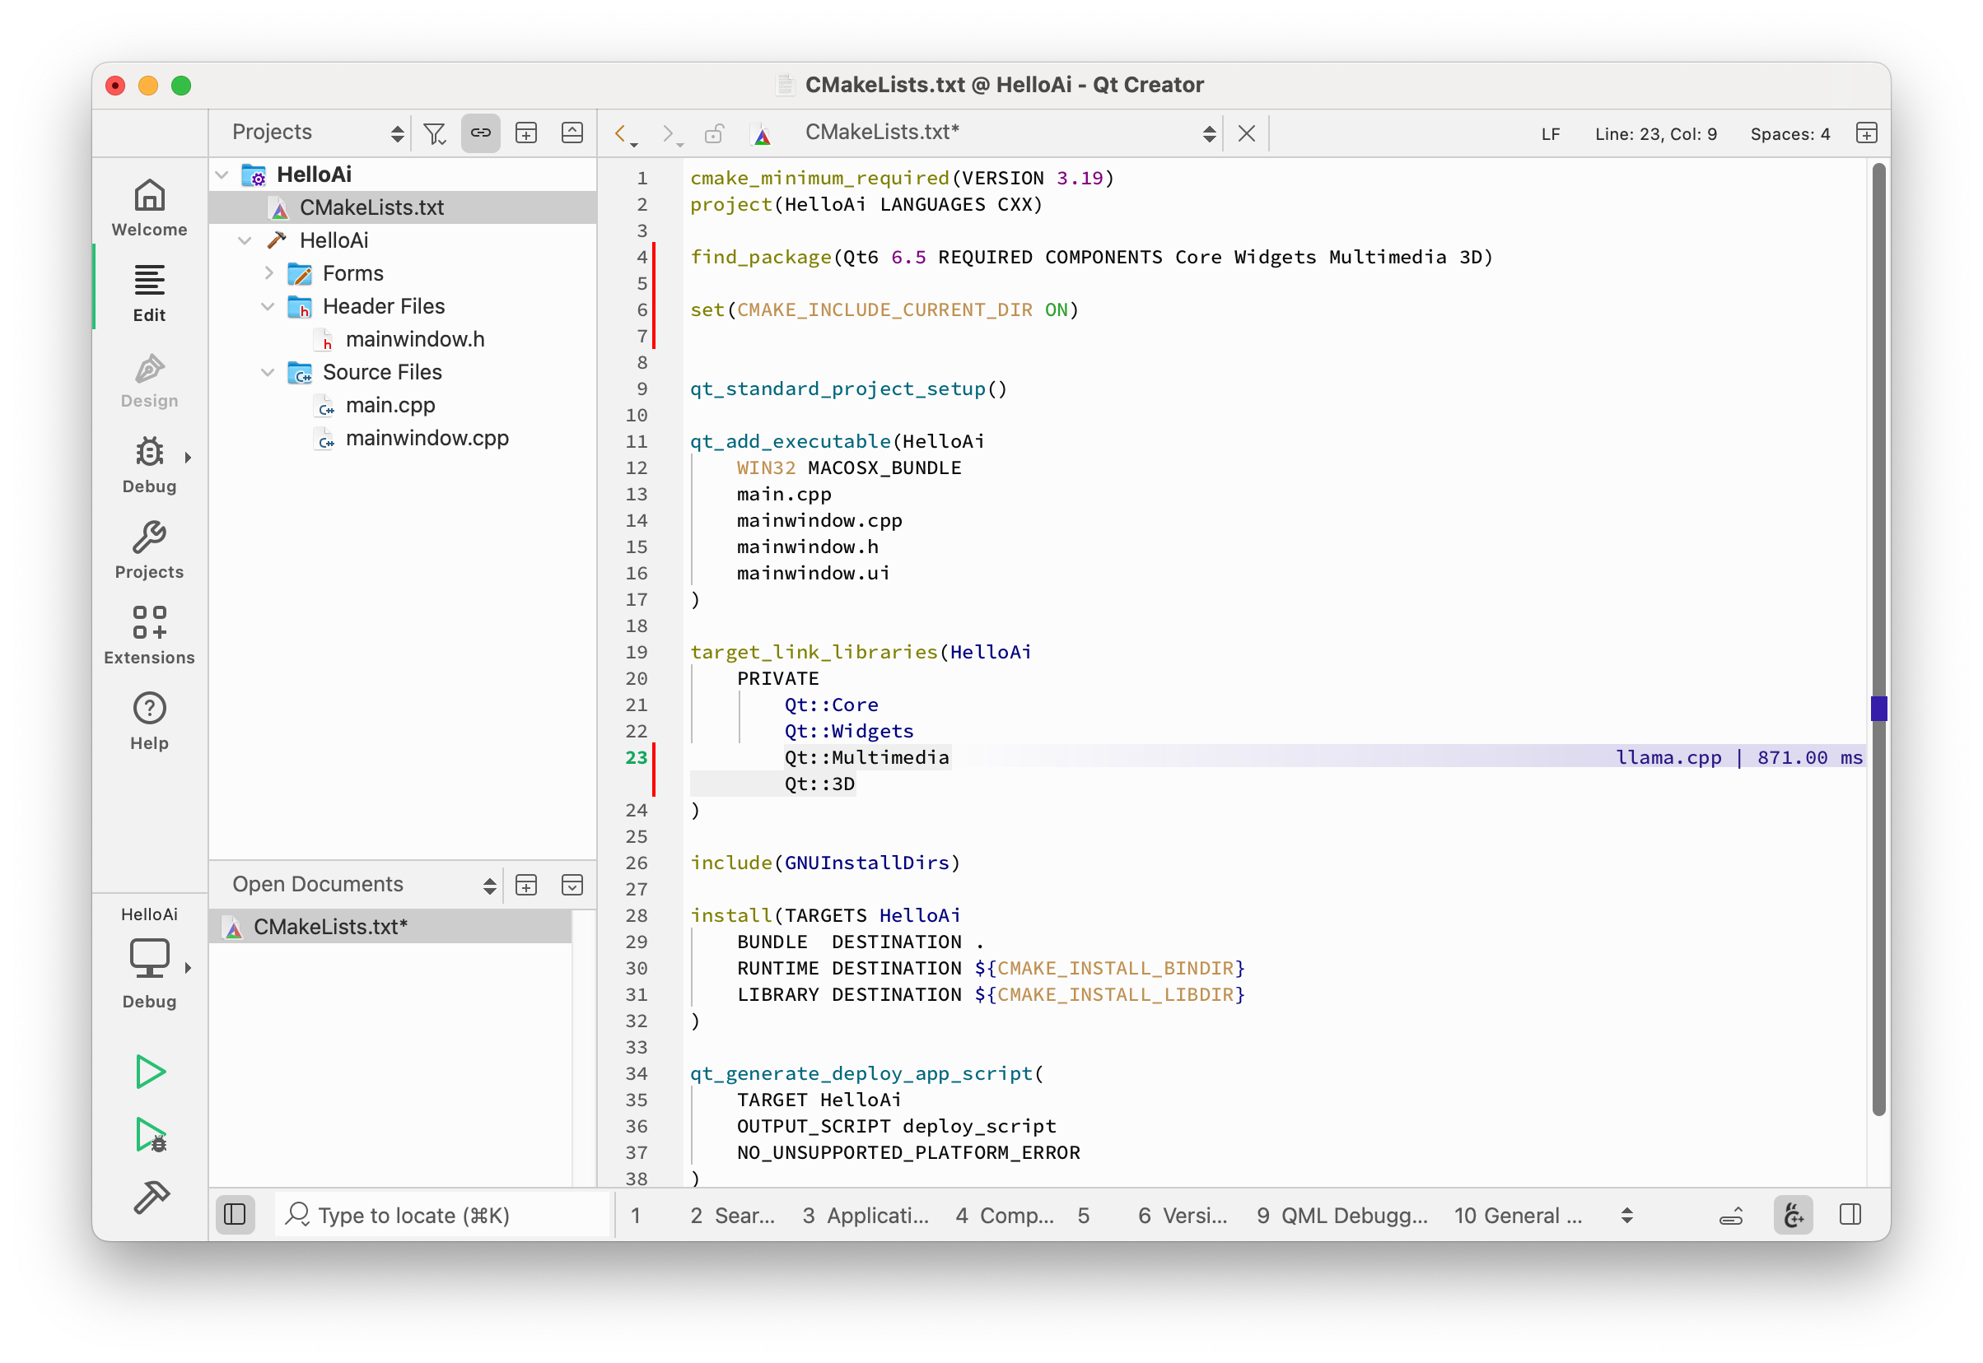Open output pane 1
The image size is (1983, 1363).
(x=636, y=1215)
